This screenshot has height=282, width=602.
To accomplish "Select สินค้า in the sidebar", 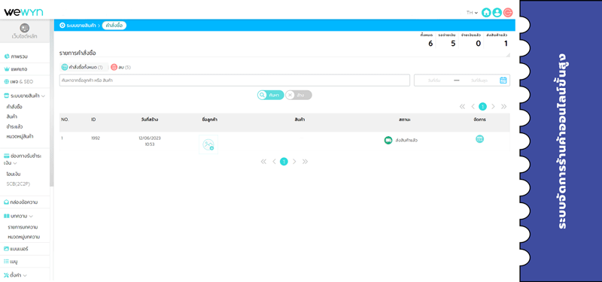I will click(11, 117).
